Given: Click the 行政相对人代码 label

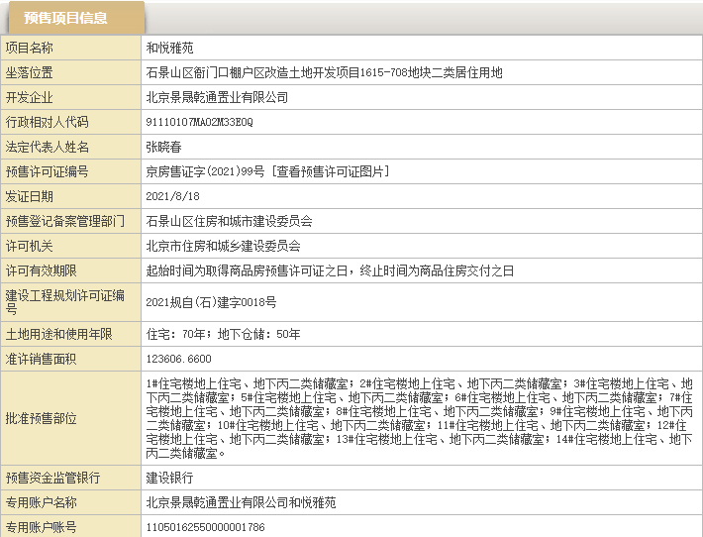Looking at the screenshot, I should coord(48,122).
